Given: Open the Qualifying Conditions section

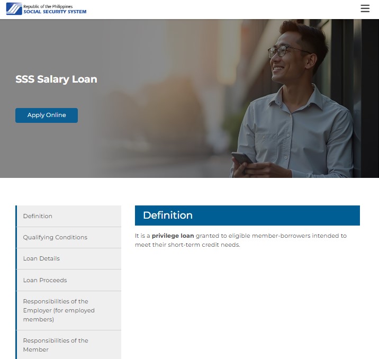Looking at the screenshot, I should 69,237.
